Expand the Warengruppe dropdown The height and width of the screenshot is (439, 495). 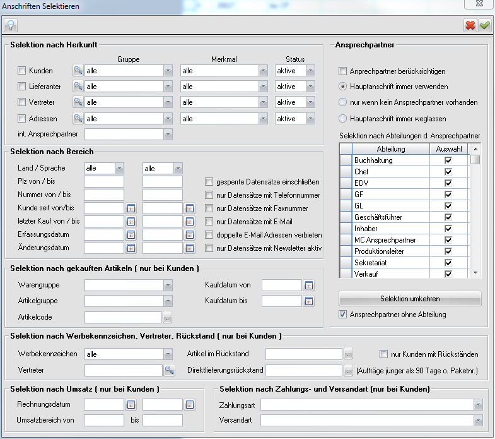[x=167, y=286]
